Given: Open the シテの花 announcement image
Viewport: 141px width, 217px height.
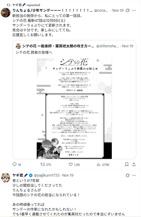Looking at the screenshot, I should point(74,109).
